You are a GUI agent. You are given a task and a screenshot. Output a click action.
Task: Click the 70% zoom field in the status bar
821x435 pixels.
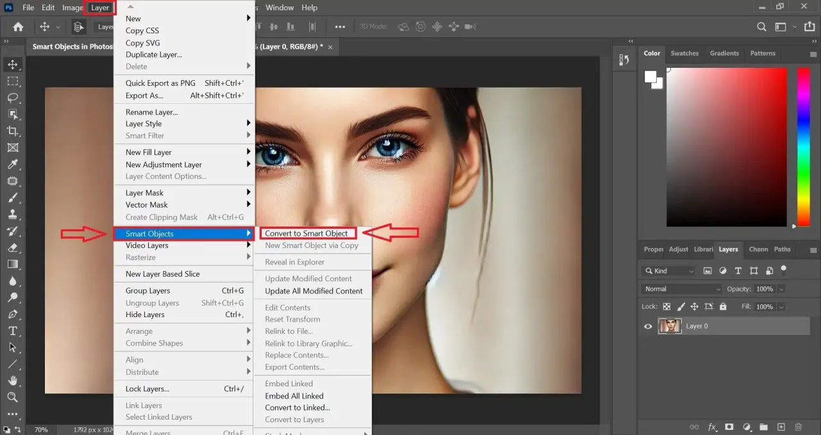click(x=41, y=429)
